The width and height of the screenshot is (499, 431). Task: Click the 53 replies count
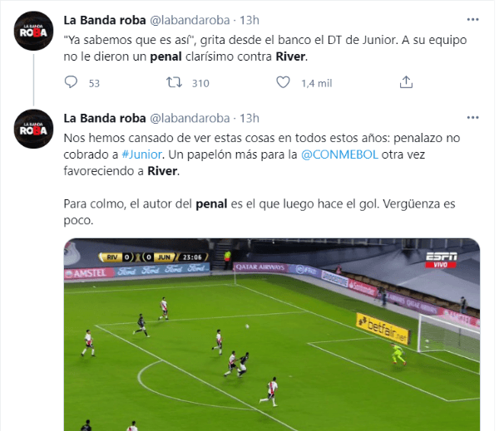tap(94, 83)
